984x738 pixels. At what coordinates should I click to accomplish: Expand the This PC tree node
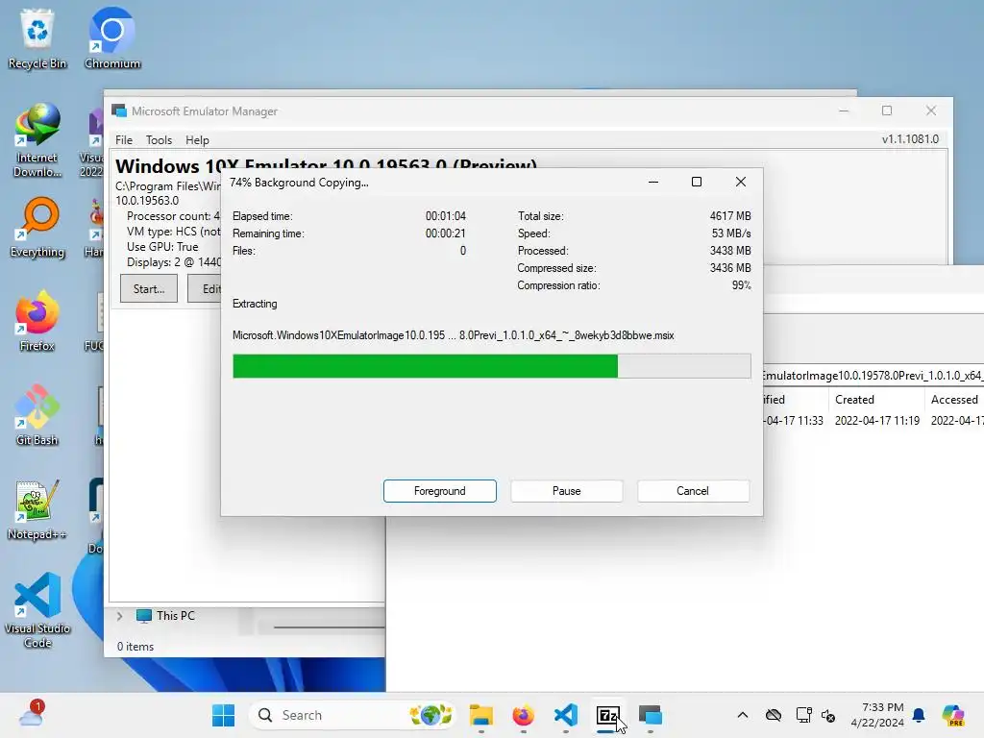(x=119, y=616)
